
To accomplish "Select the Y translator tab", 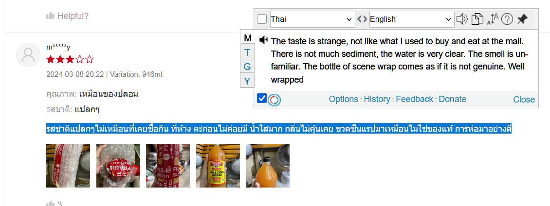I will point(247,81).
